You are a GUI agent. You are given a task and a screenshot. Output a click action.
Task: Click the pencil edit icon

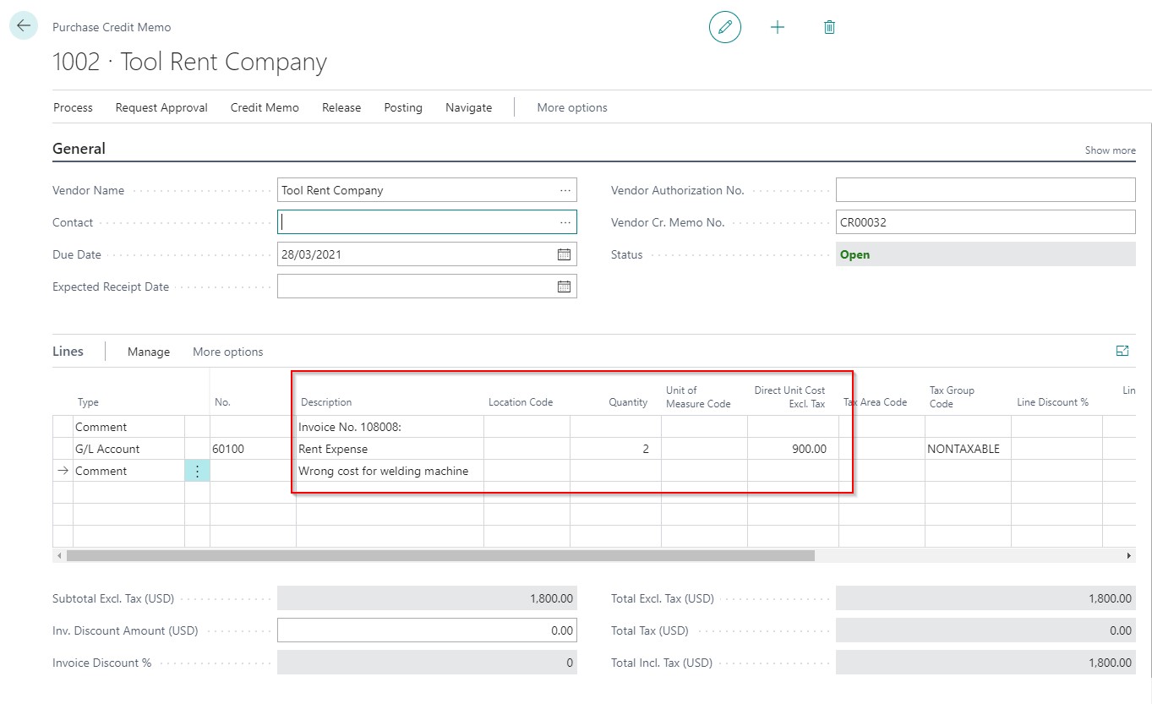[724, 27]
